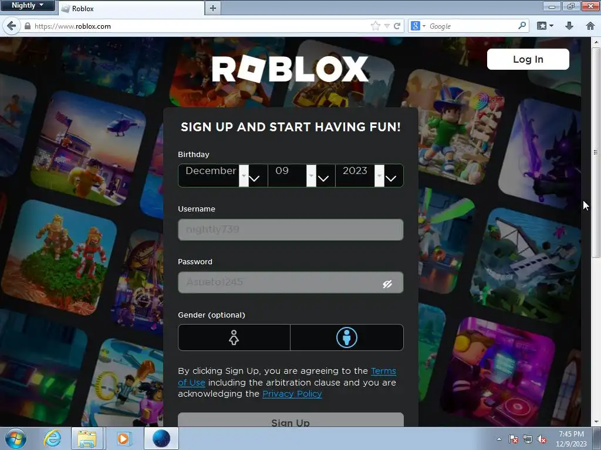Open a new tab with plus button
Screen dimensions: 601x450
tap(212, 8)
